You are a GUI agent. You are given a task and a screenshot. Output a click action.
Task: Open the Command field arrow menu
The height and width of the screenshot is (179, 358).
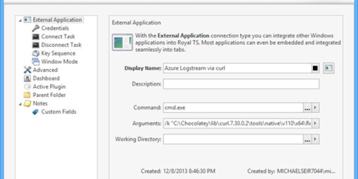(315, 108)
